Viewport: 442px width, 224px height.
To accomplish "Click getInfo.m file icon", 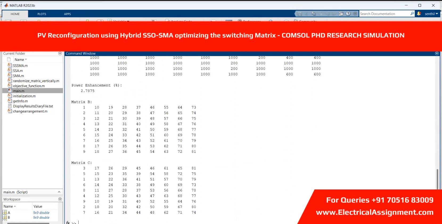I will coord(10,101).
